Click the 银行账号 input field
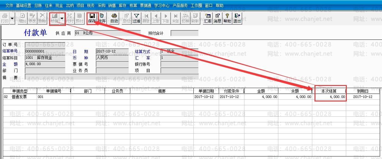 pos(179,64)
